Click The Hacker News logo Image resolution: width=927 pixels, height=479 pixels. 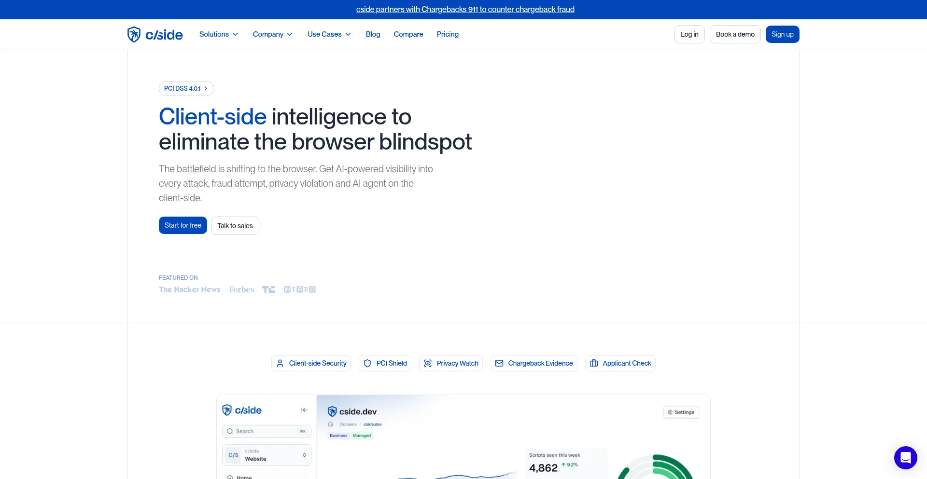190,289
